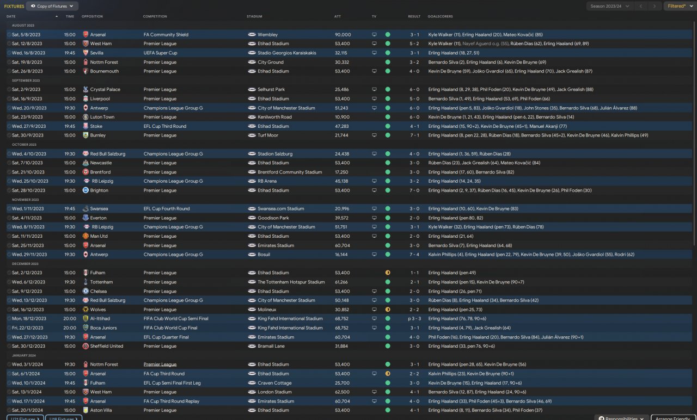Sort by the Competition column header
The image size is (697, 420).
tap(155, 16)
